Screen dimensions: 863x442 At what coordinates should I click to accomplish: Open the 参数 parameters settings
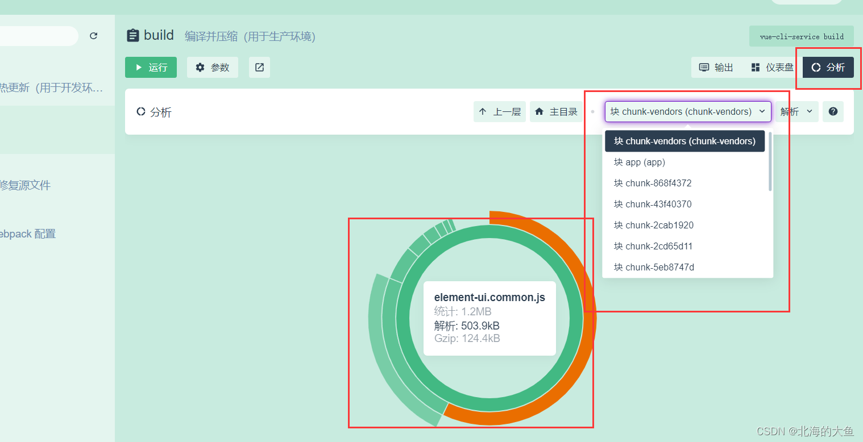213,67
